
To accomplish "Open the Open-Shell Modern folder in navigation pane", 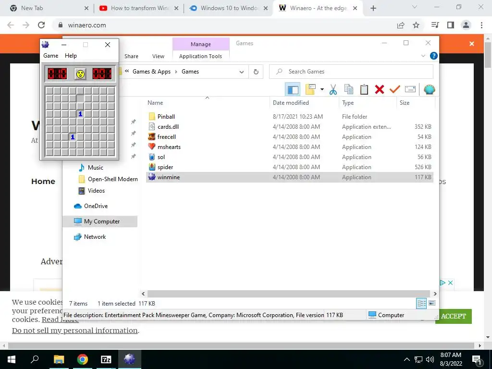I will pos(112,179).
